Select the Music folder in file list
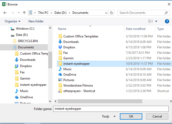Image resolution: width=172 pixels, height=124 pixels. click(x=67, y=69)
